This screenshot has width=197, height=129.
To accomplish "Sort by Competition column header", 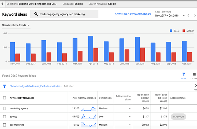I will tap(105, 98).
